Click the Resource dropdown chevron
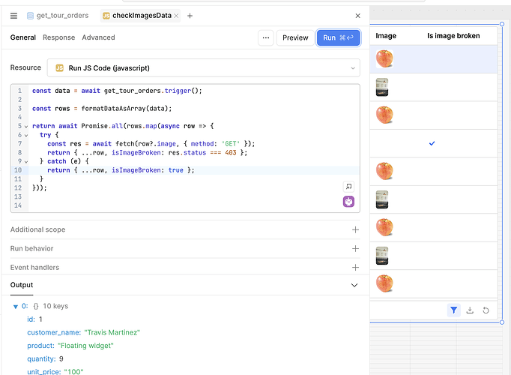Image resolution: width=511 pixels, height=375 pixels. [x=353, y=68]
